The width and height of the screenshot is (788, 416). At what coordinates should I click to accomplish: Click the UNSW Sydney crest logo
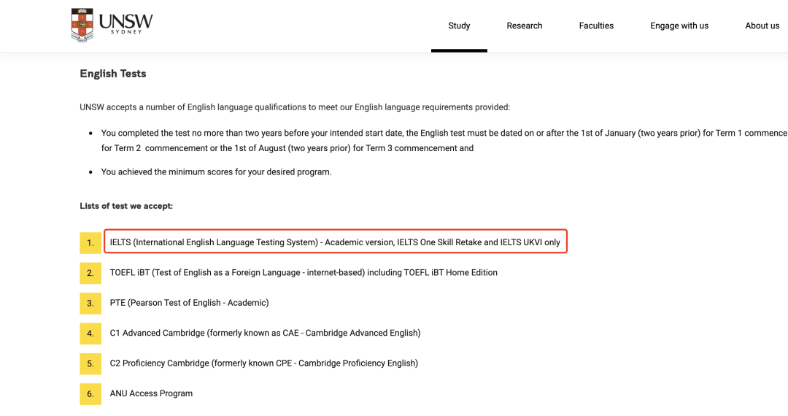click(82, 25)
